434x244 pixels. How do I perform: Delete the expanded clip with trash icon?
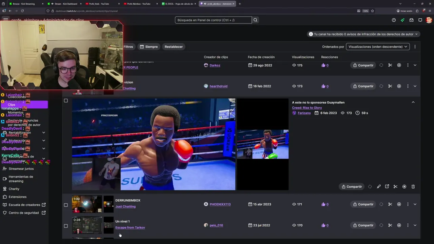[413, 186]
